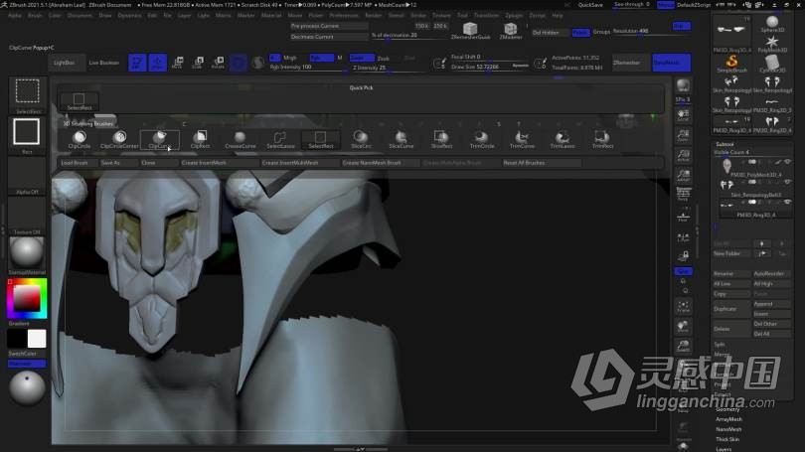Viewport: 805px width, 452px height.
Task: Click the QuickSave button
Action: click(x=590, y=5)
